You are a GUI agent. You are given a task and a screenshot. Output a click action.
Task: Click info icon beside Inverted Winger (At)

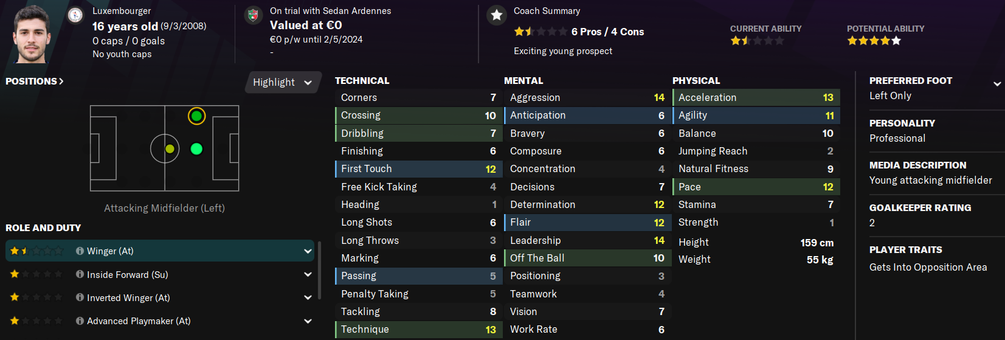(80, 297)
